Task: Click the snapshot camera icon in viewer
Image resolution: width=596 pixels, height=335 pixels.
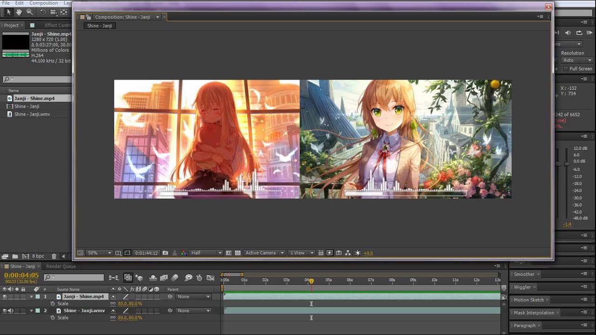Action: tap(165, 253)
